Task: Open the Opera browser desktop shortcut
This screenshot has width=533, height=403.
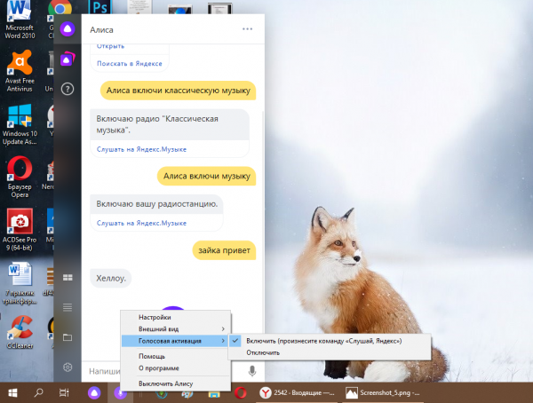Action: coord(20,177)
